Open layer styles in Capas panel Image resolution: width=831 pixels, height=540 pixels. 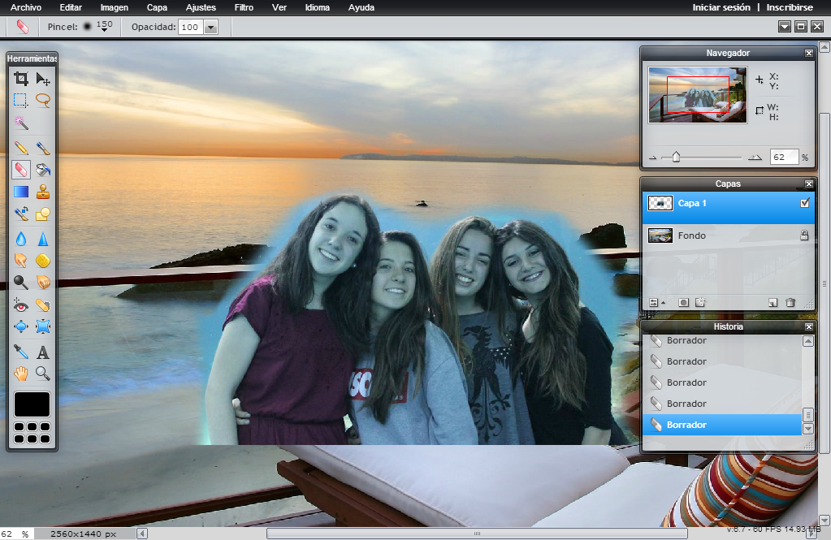coord(700,303)
